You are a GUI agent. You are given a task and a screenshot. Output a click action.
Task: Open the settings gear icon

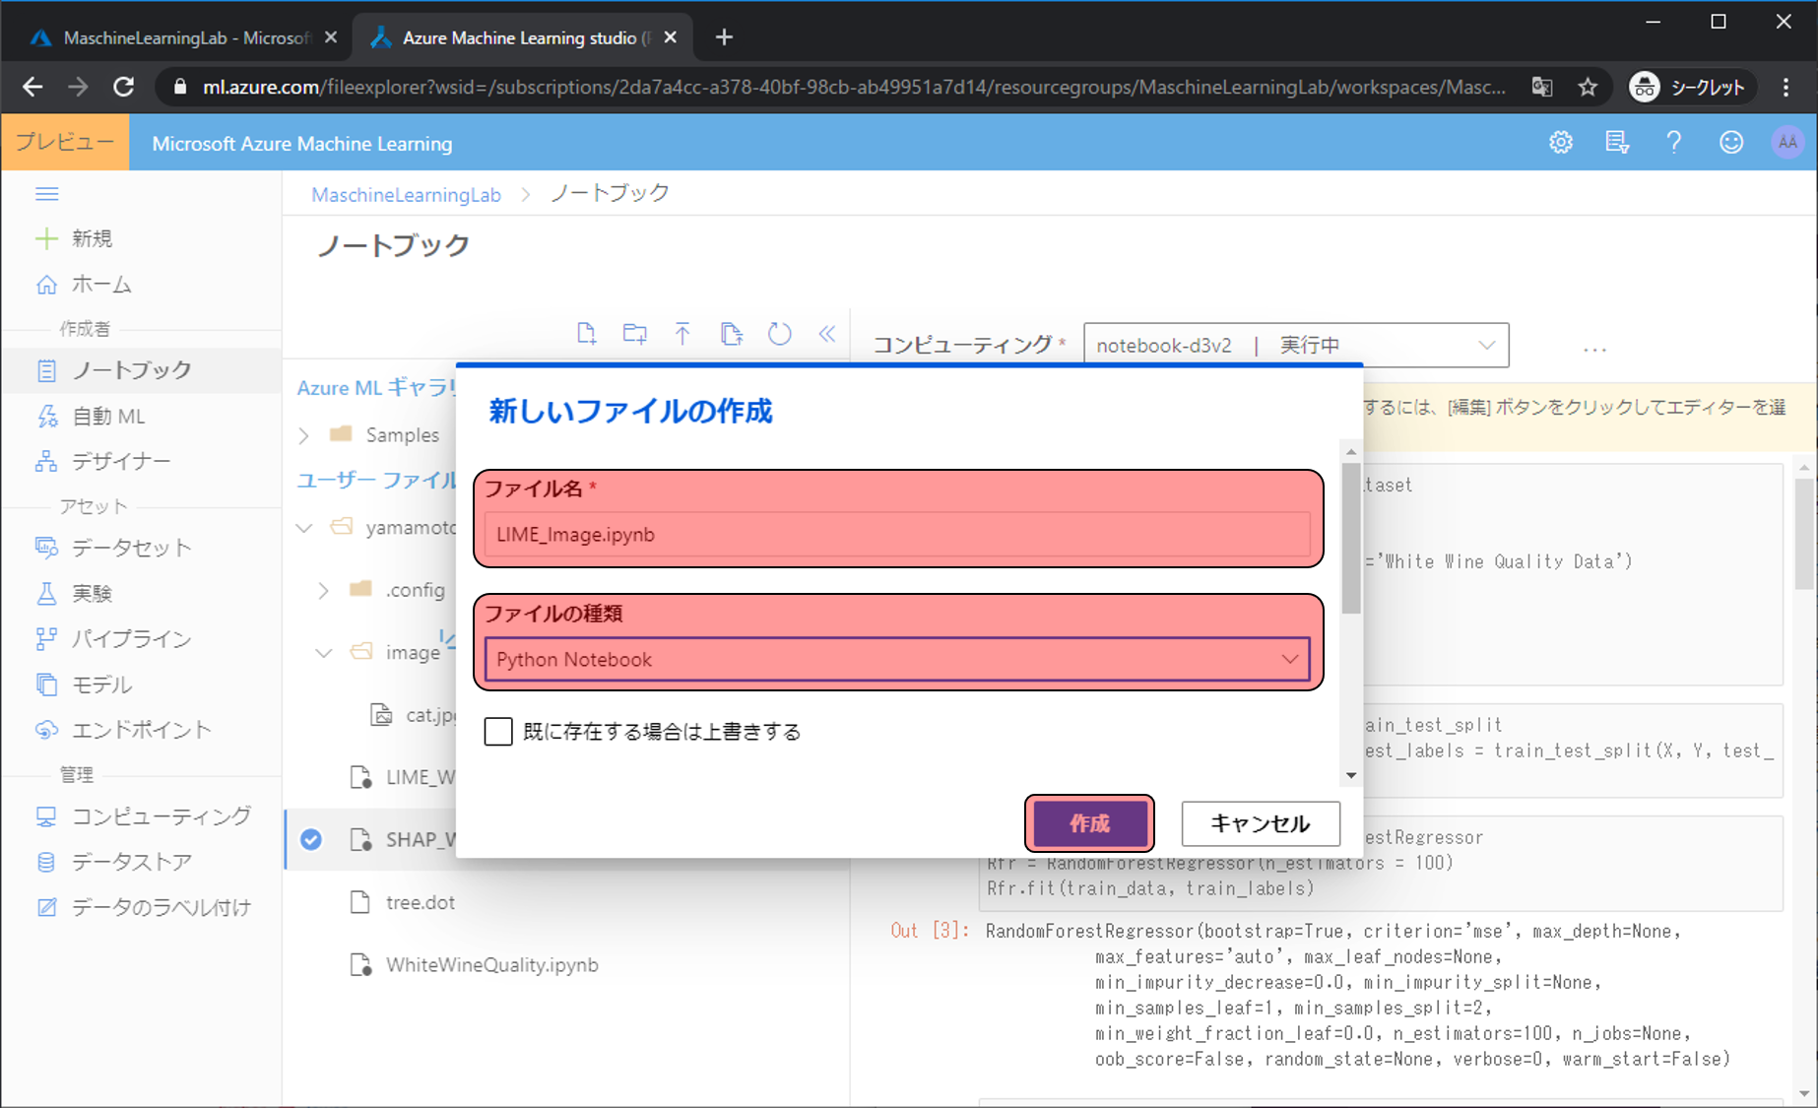pos(1561,143)
